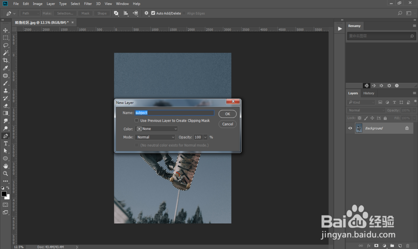Viewport: 418px width, 249px height.
Task: Open Opacity slider arrow in dialog
Action: (x=205, y=137)
